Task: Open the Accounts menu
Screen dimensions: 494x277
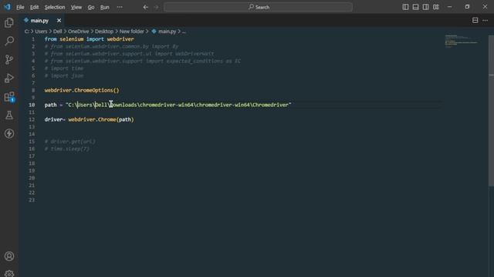Action: (9, 256)
